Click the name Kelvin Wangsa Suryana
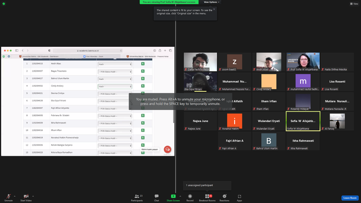This screenshot has height=203, width=361. 61,145
